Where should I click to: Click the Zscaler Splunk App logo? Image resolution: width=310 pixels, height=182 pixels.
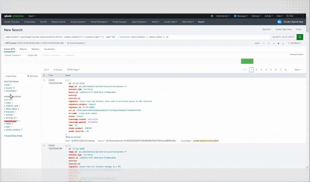(290, 22)
